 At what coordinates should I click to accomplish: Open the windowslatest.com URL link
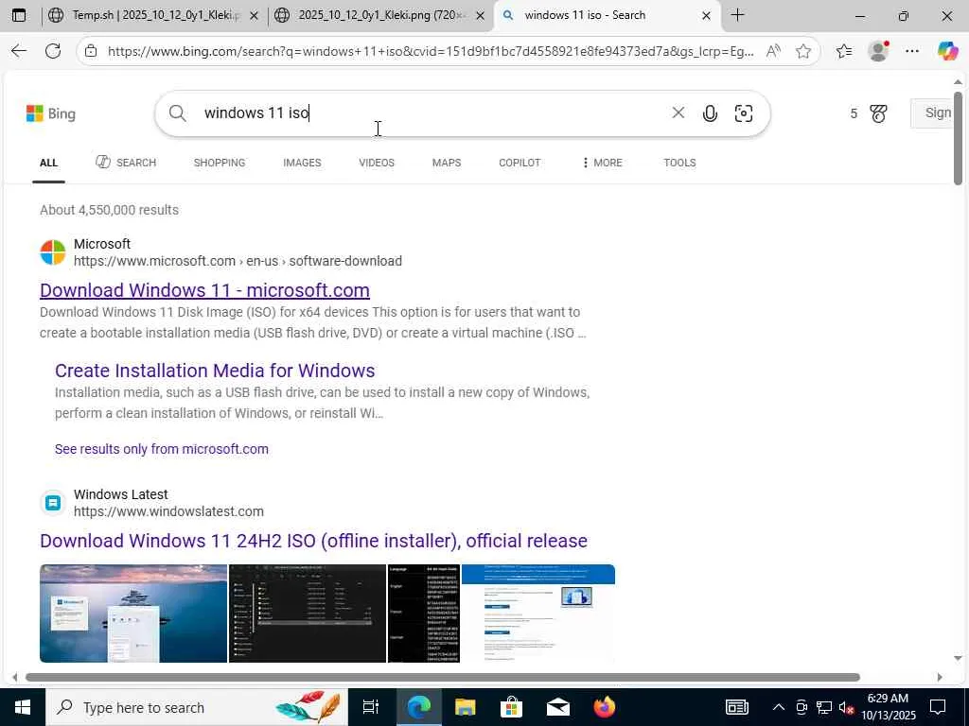(x=168, y=511)
